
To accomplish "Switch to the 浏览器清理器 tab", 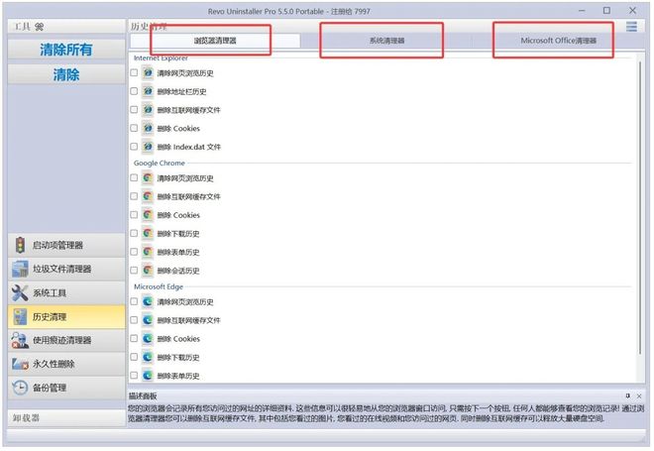I will coord(215,41).
